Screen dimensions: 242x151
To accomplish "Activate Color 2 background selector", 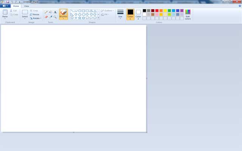I will click(138, 14).
